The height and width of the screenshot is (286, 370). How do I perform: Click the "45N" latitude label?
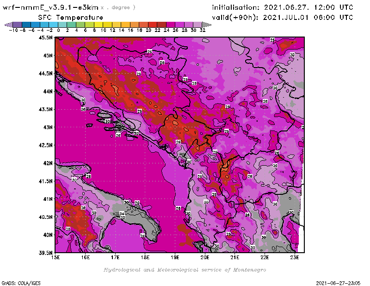pos(48,56)
